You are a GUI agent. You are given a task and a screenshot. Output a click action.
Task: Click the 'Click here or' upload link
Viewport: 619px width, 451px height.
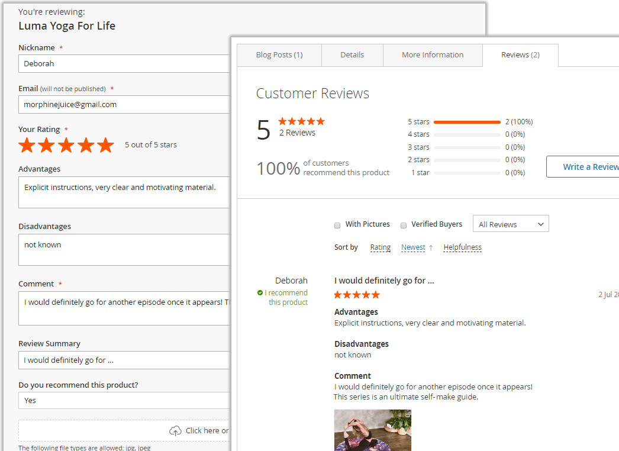click(207, 430)
